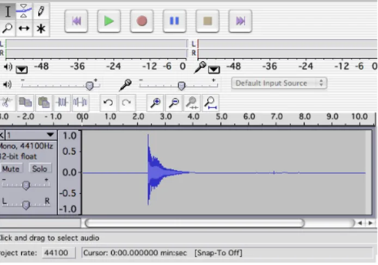Open the Default Input Source dropdown
378x265 pixels.
click(x=279, y=83)
